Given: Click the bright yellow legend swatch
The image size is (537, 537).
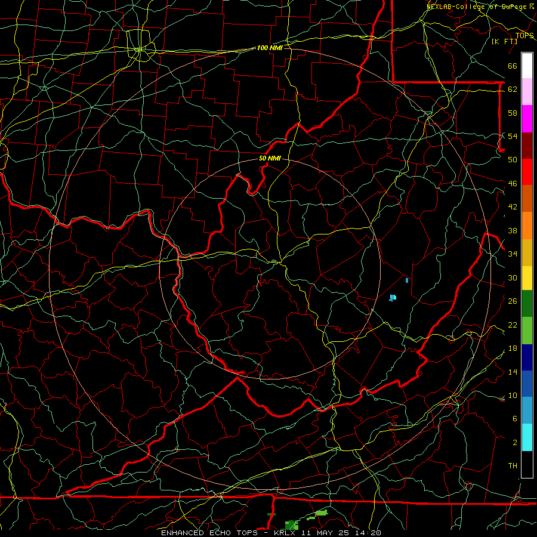Looking at the screenshot, I should [x=527, y=278].
